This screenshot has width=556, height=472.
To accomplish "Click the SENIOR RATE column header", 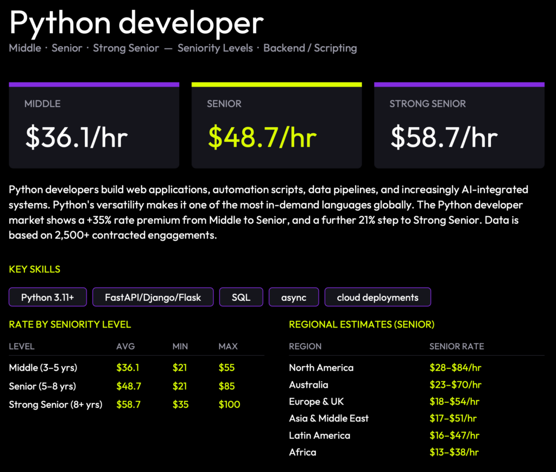I will [457, 346].
